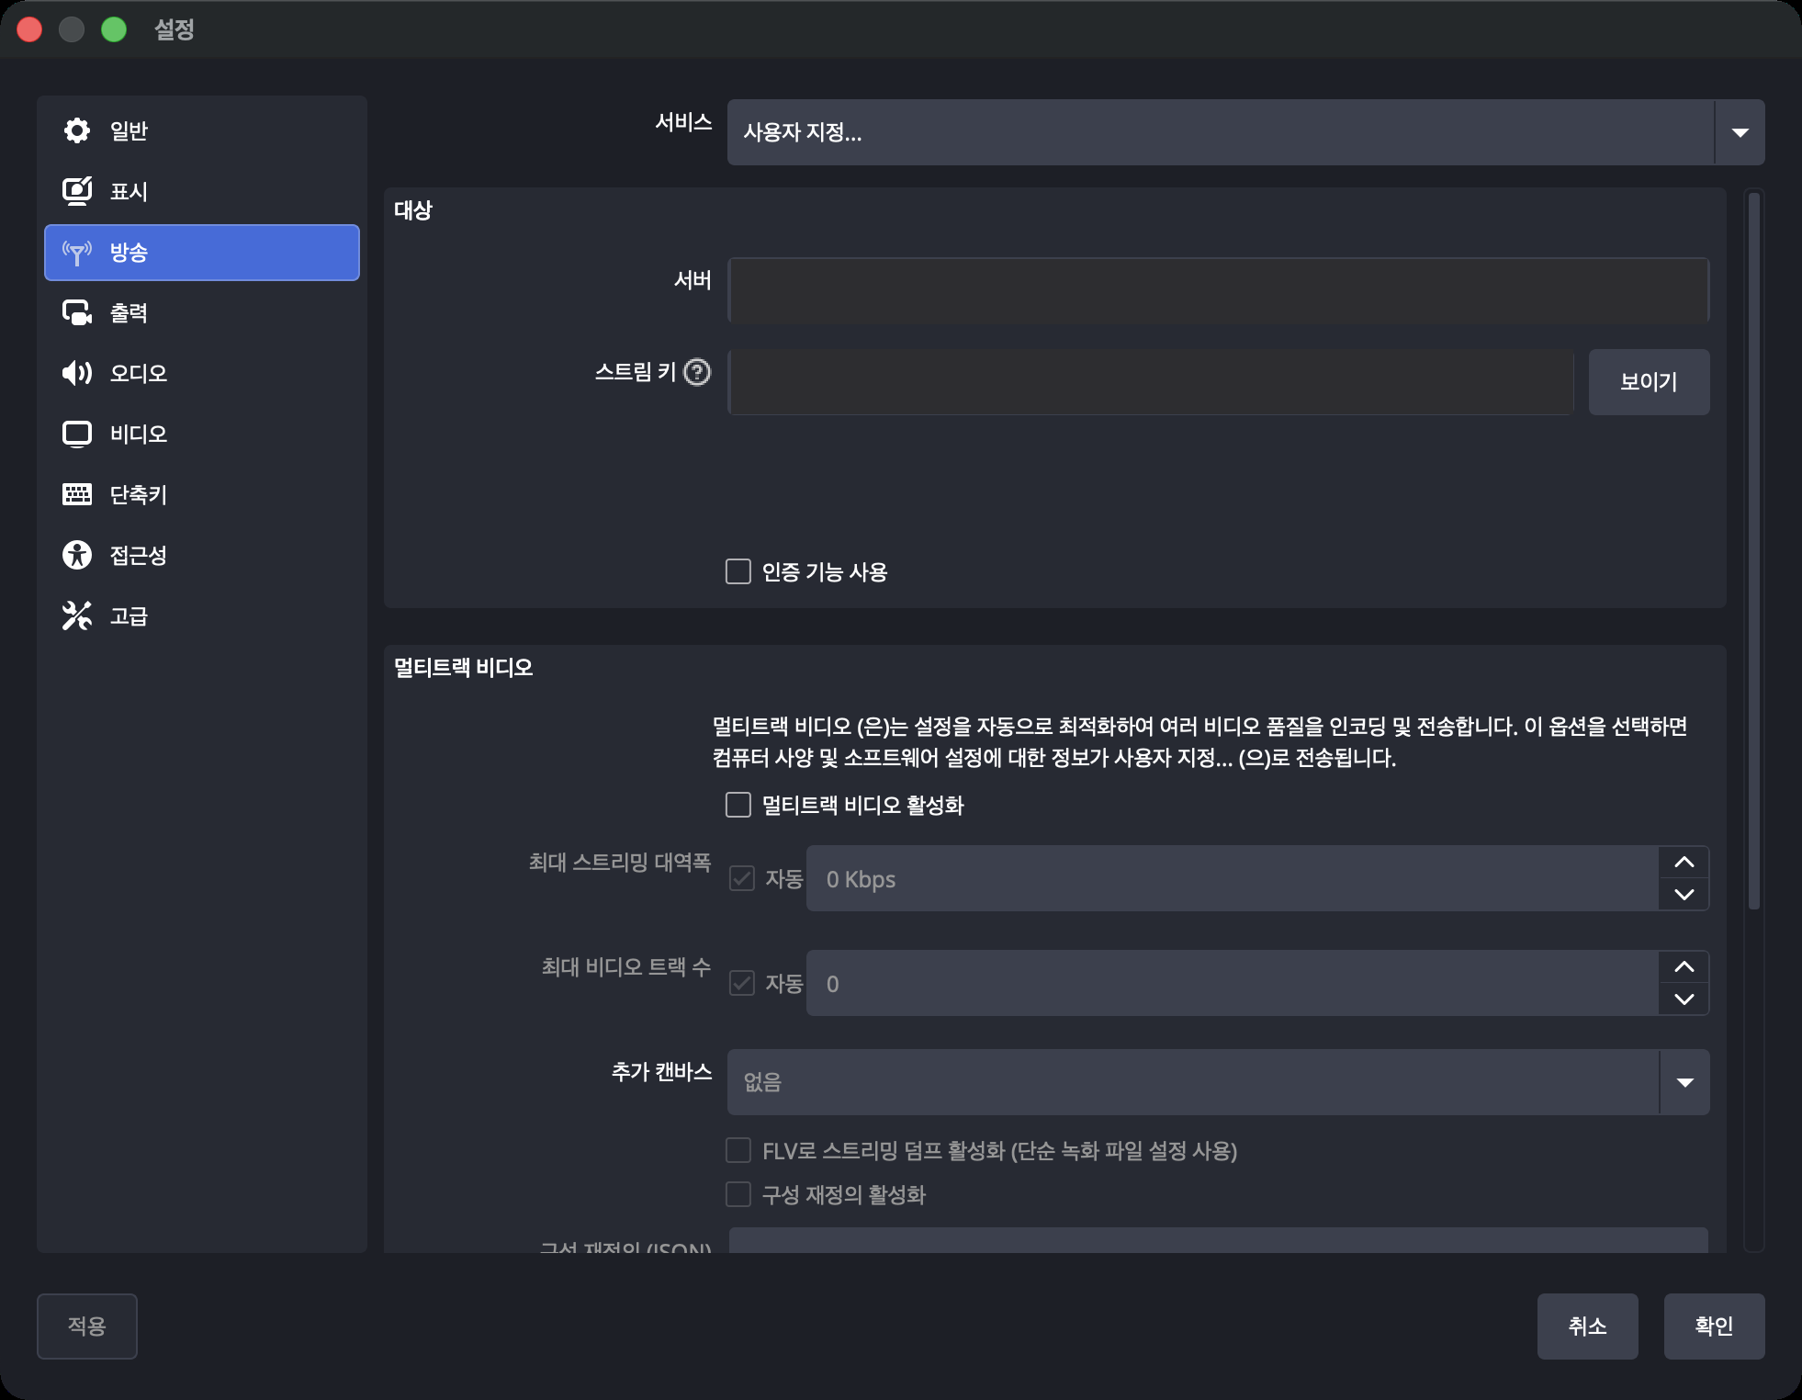The width and height of the screenshot is (1802, 1400).
Task: Click the display icon beside 표시
Action: click(77, 191)
